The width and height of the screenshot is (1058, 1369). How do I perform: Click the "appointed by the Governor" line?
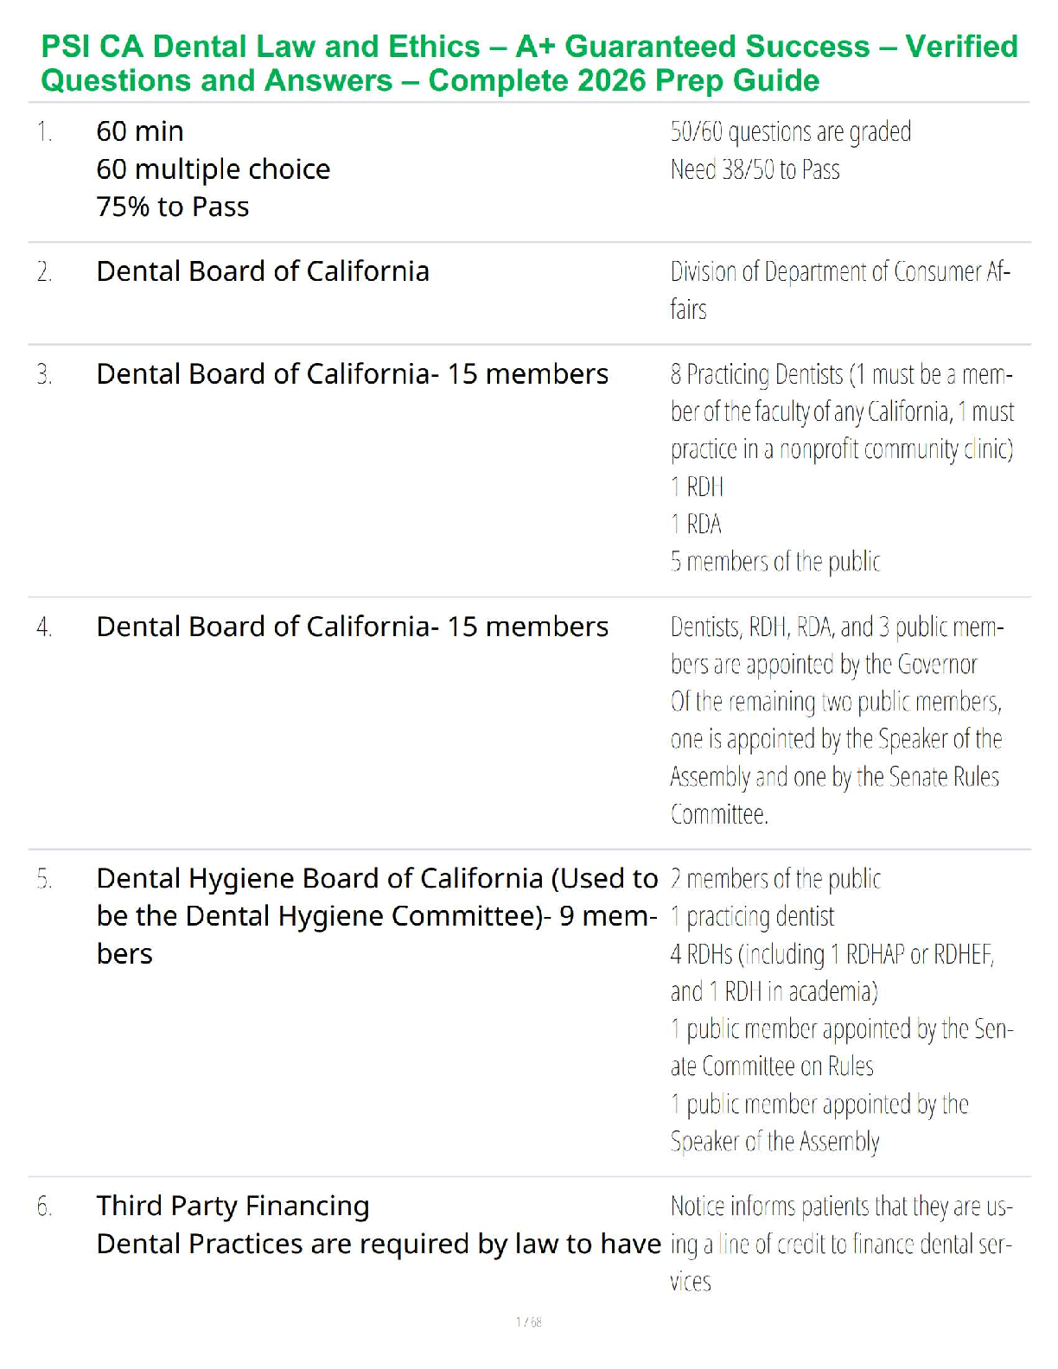click(x=824, y=665)
